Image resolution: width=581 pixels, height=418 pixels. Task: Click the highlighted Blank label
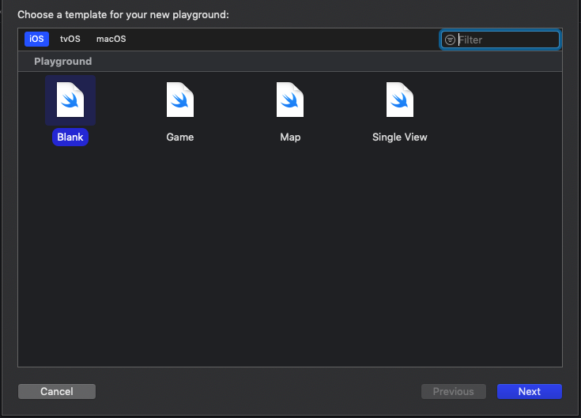tap(70, 137)
